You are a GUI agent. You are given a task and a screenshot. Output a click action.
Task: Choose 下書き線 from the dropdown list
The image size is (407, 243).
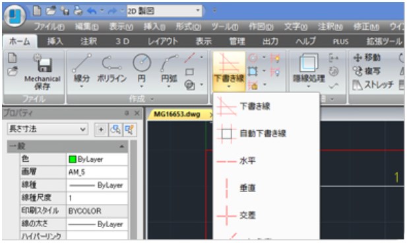coord(266,106)
